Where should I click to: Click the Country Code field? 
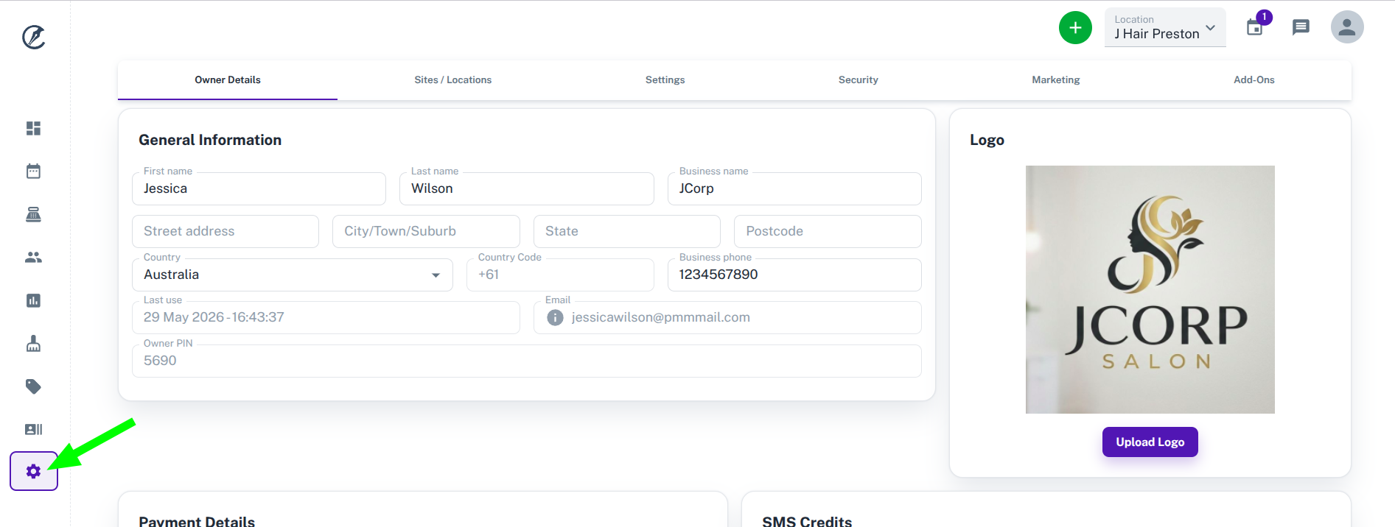pyautogui.click(x=560, y=275)
